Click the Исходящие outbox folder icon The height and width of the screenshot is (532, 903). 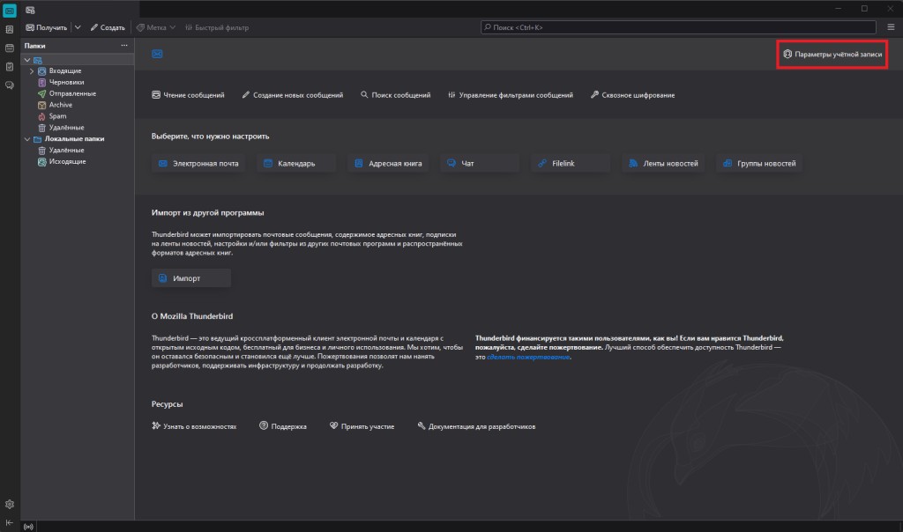[x=42, y=162]
